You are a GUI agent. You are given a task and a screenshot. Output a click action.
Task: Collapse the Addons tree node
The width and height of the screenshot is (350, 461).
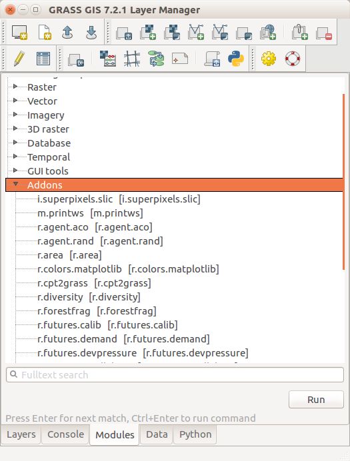tap(15, 184)
